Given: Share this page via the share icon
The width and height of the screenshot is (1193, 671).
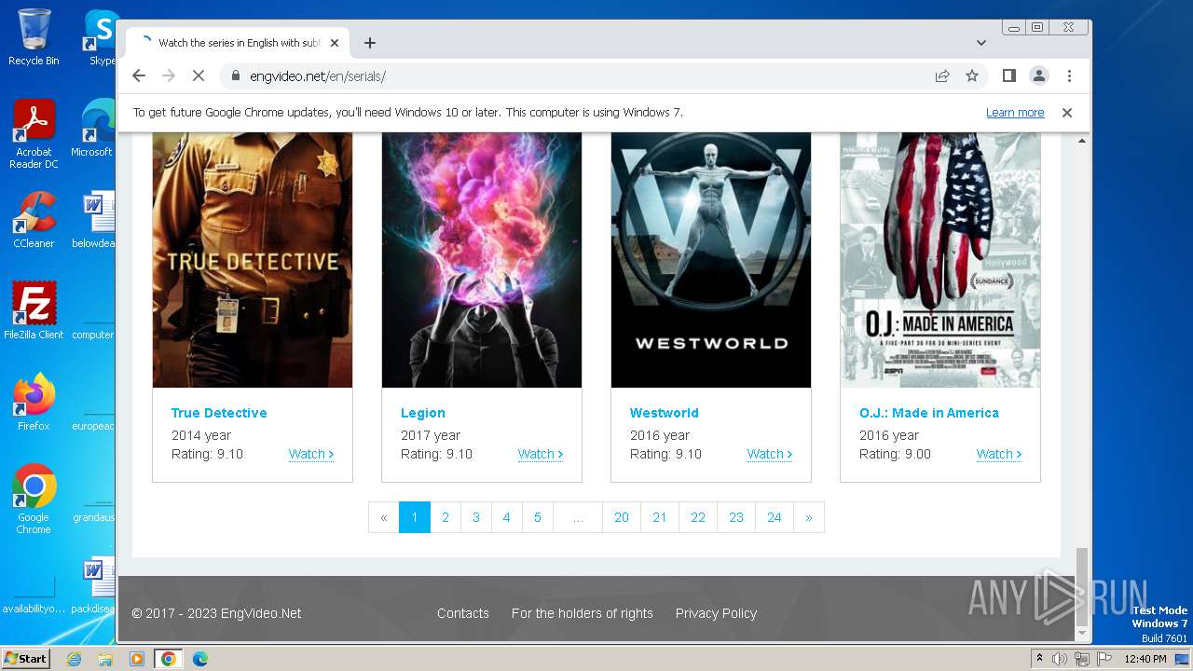Looking at the screenshot, I should [x=942, y=75].
